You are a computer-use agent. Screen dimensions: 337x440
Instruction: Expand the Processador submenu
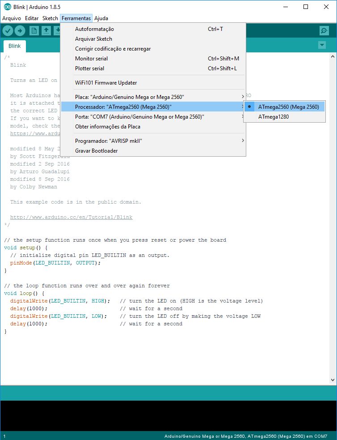(x=153, y=107)
